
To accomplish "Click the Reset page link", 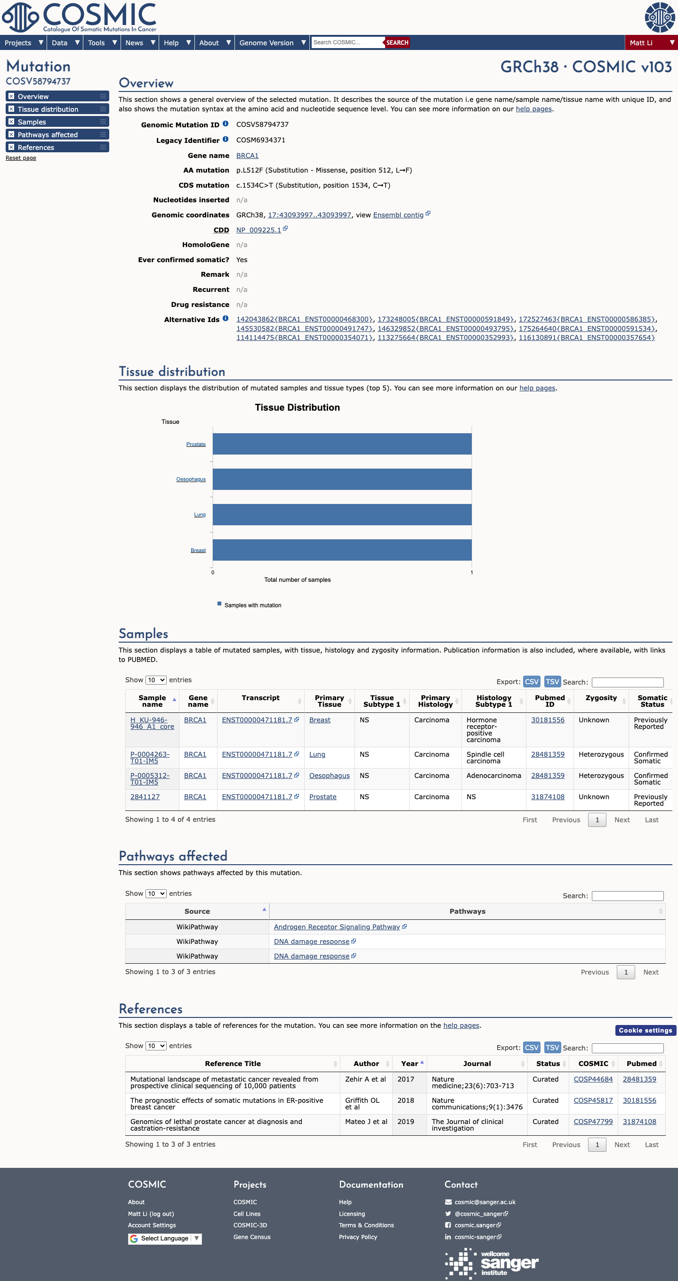I will 21,158.
